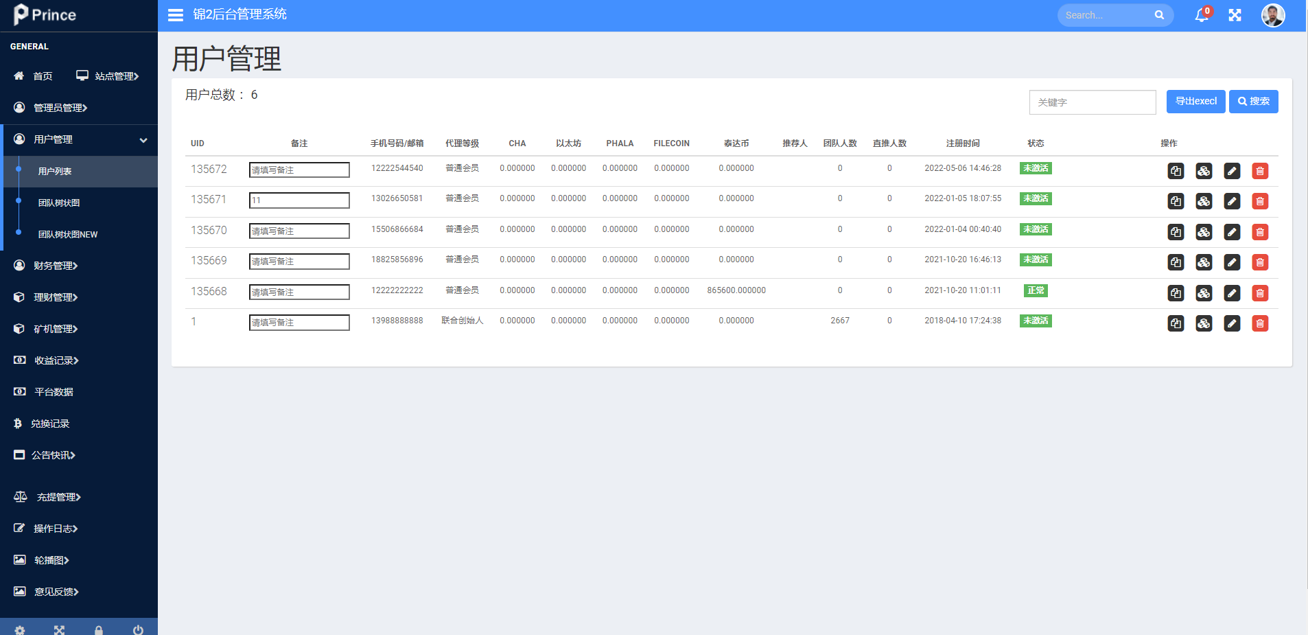1308x635 pixels.
Task: Click the lock icon at sidebar bottom
Action: (x=99, y=630)
